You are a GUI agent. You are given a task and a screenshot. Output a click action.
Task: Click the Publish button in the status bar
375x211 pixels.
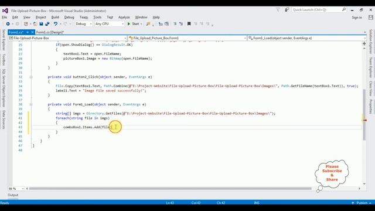tap(362, 203)
